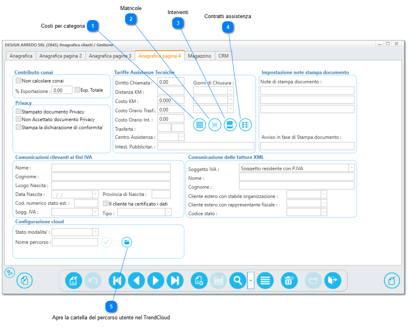Select Anagrafica pagina 4 tab
This screenshot has width=408, height=327.
tap(159, 56)
